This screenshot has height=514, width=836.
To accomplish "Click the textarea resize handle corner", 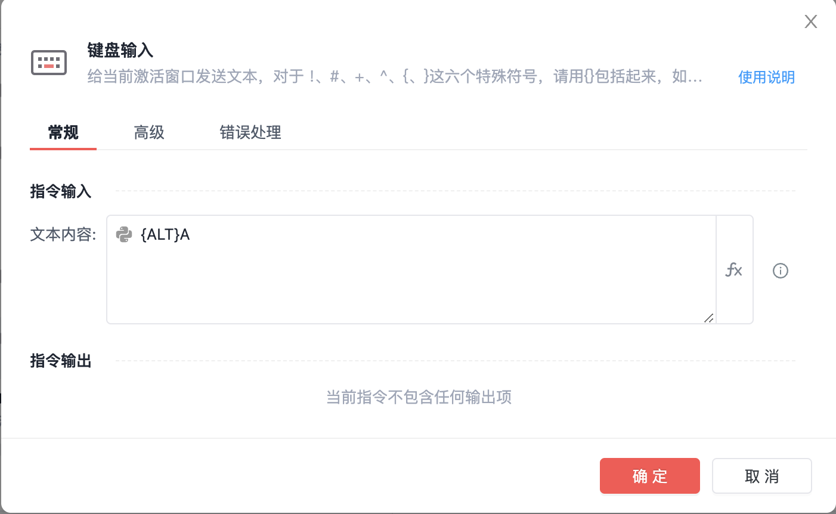I will [x=708, y=318].
